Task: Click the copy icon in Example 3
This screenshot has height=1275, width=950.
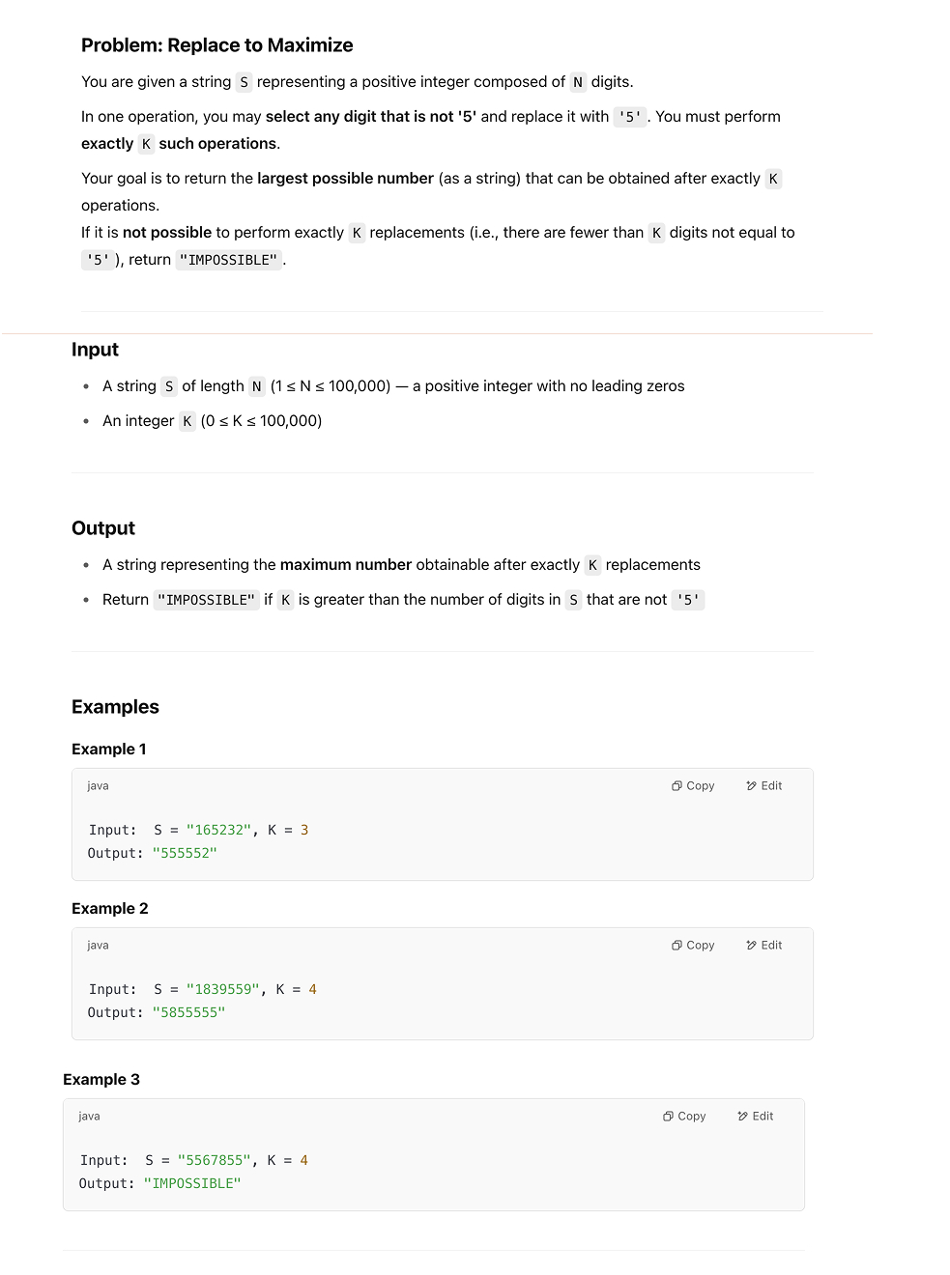Action: (x=669, y=1117)
